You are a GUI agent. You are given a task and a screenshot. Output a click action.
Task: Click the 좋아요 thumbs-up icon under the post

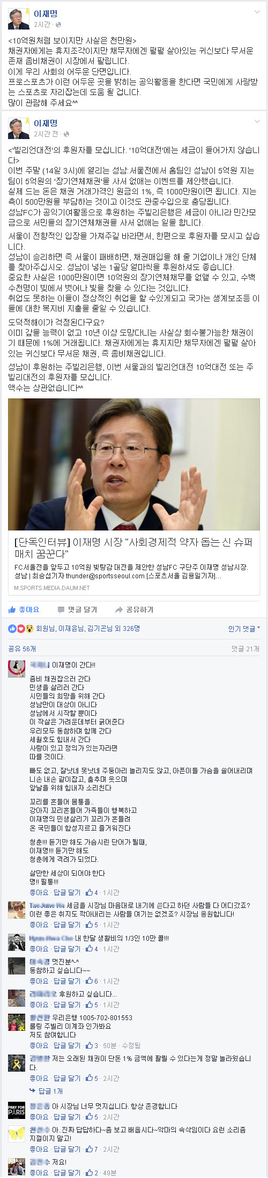pyautogui.click(x=12, y=609)
